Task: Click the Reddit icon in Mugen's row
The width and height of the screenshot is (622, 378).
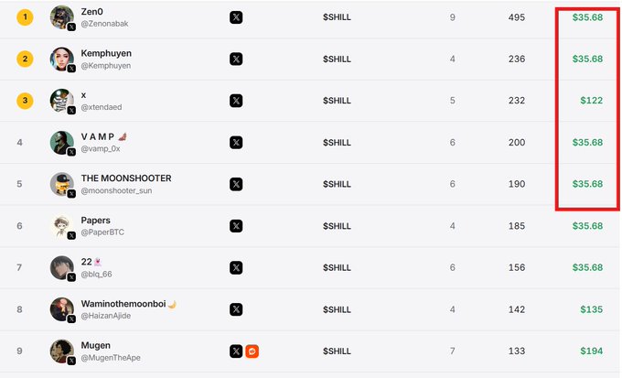Action: click(x=252, y=351)
